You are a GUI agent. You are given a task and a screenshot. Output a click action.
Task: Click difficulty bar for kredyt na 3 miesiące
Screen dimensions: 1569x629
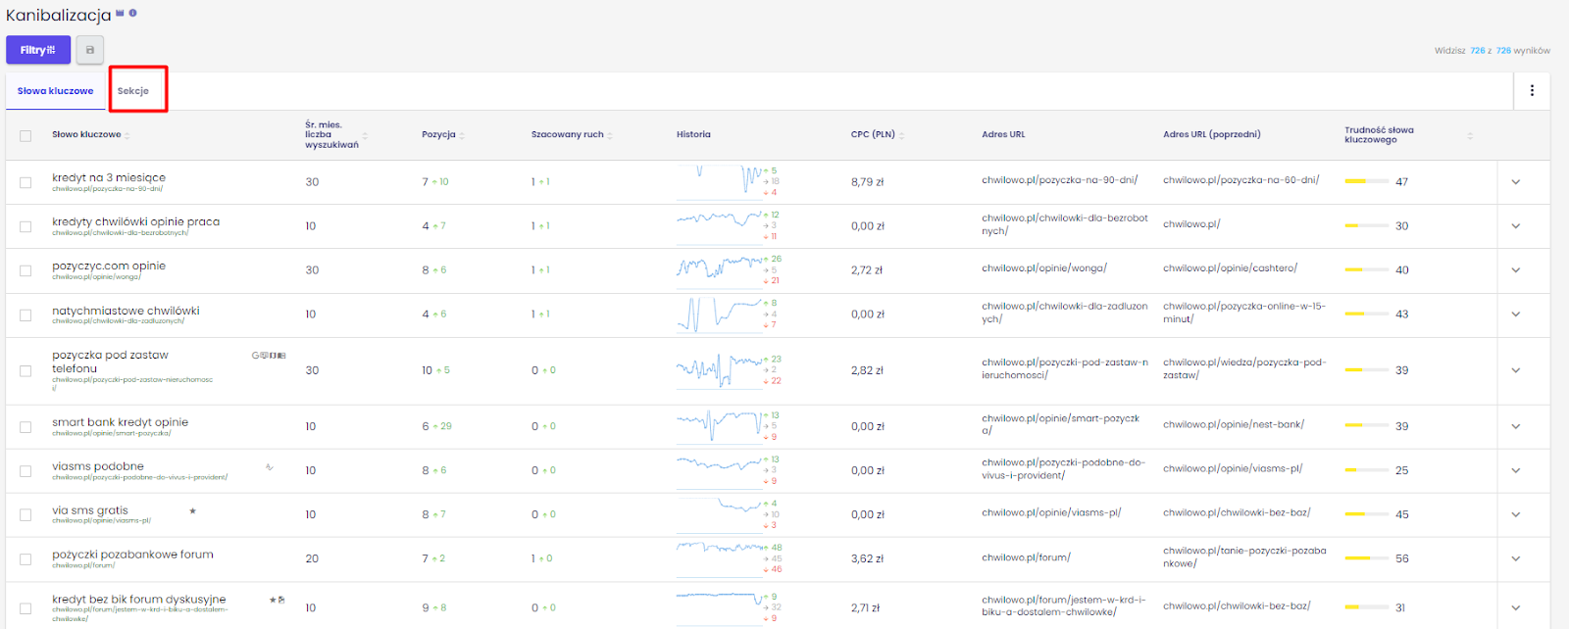pos(1367,181)
